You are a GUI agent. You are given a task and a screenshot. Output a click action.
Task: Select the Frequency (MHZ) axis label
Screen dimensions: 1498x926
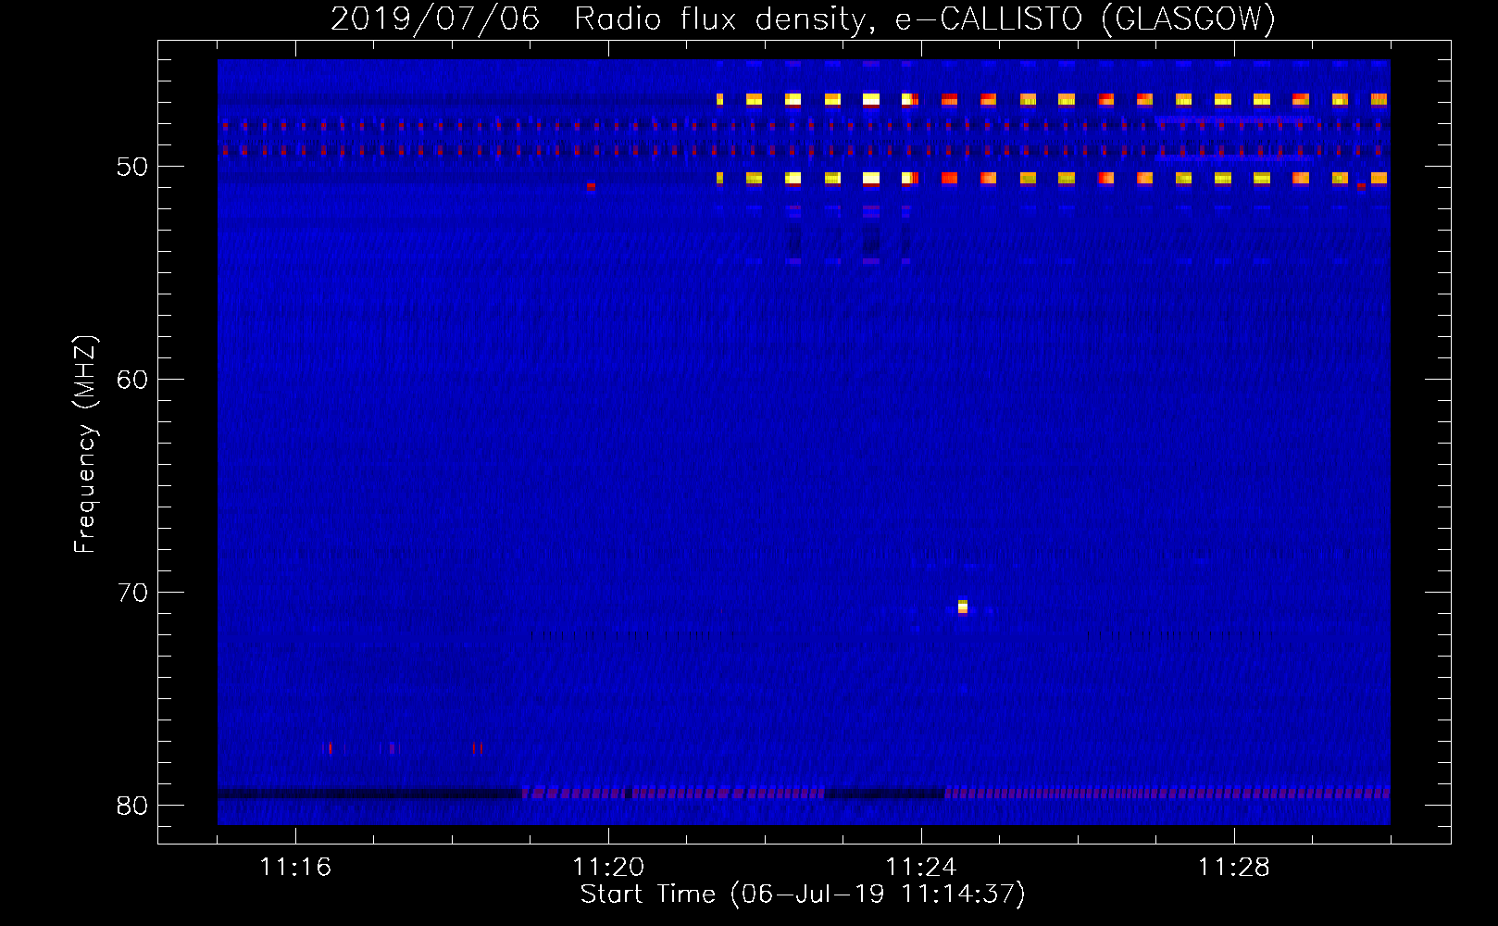85,444
